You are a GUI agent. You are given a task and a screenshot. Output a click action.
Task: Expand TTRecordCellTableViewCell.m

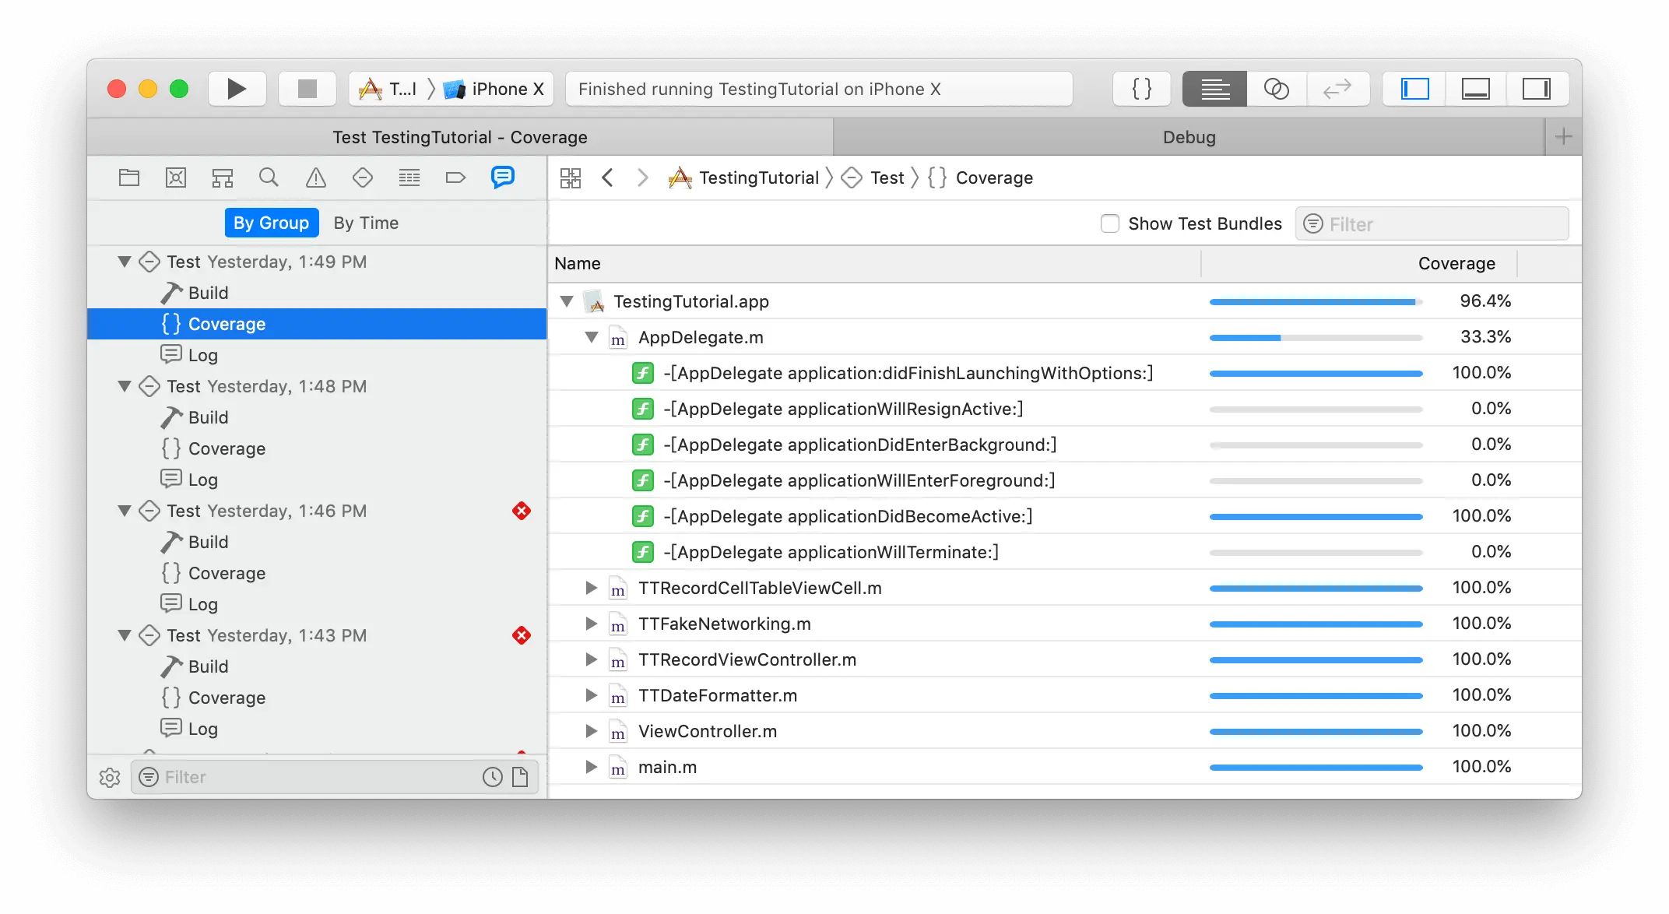[x=592, y=588]
